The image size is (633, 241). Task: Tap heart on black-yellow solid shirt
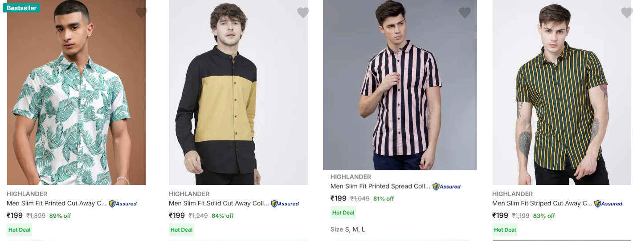click(x=303, y=13)
